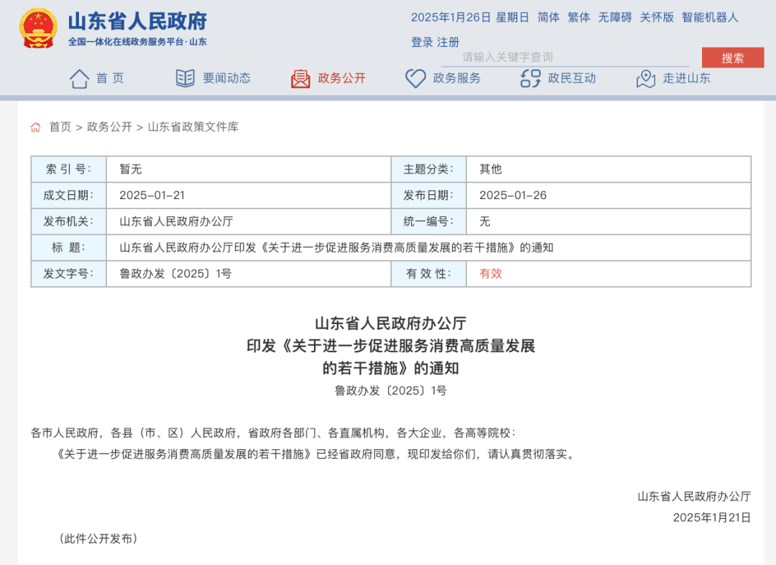This screenshot has height=565, width=776.
Task: Open the 政务服务 navigation tab
Action: pyautogui.click(x=457, y=78)
